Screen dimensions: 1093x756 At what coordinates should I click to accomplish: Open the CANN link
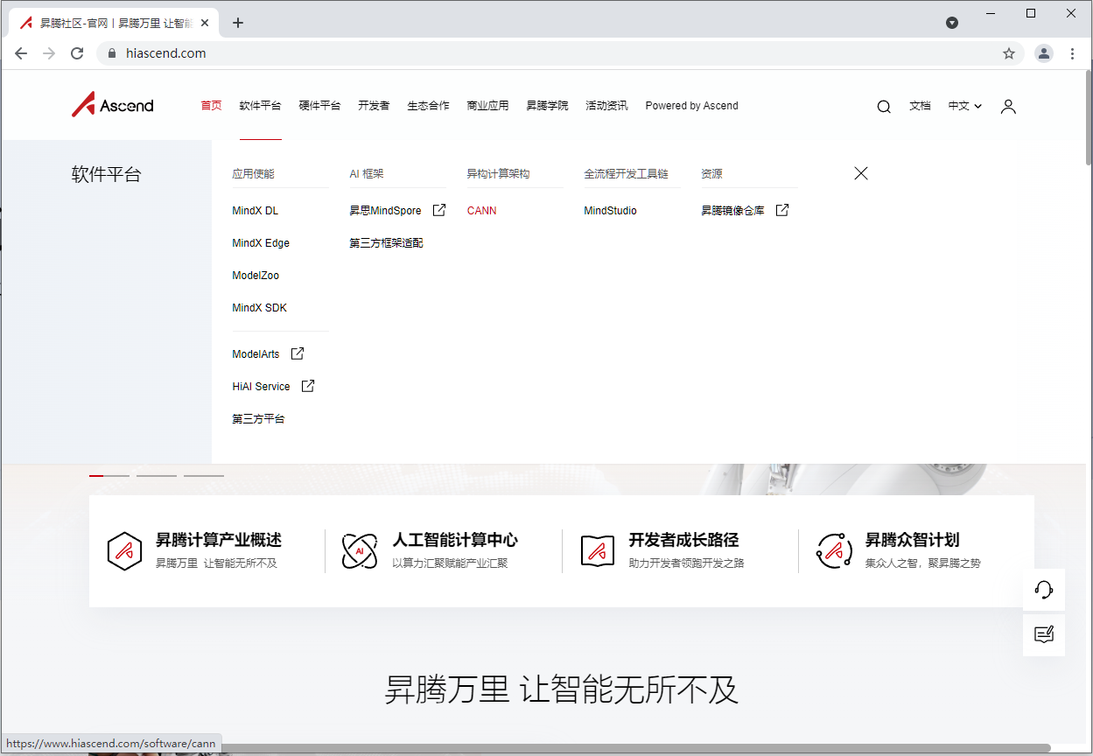click(x=481, y=211)
